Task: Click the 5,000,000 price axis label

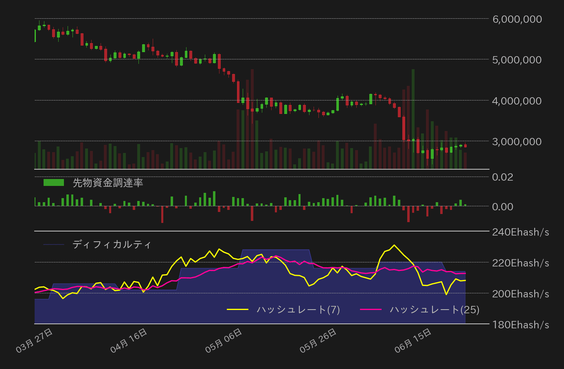Action: pyautogui.click(x=517, y=60)
